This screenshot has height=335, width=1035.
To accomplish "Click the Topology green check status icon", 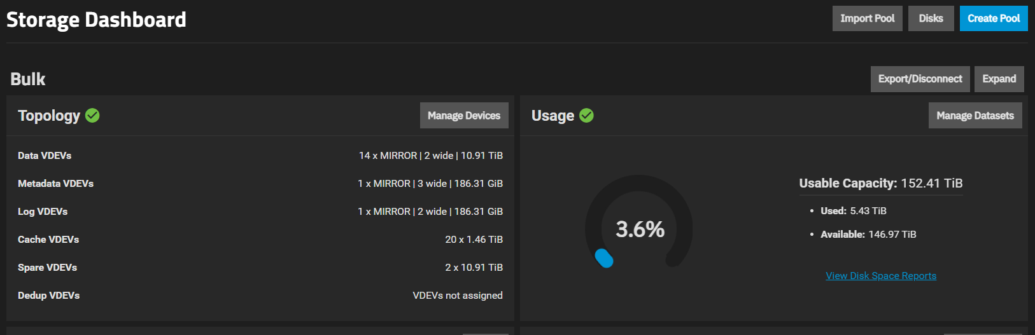I will click(x=92, y=115).
